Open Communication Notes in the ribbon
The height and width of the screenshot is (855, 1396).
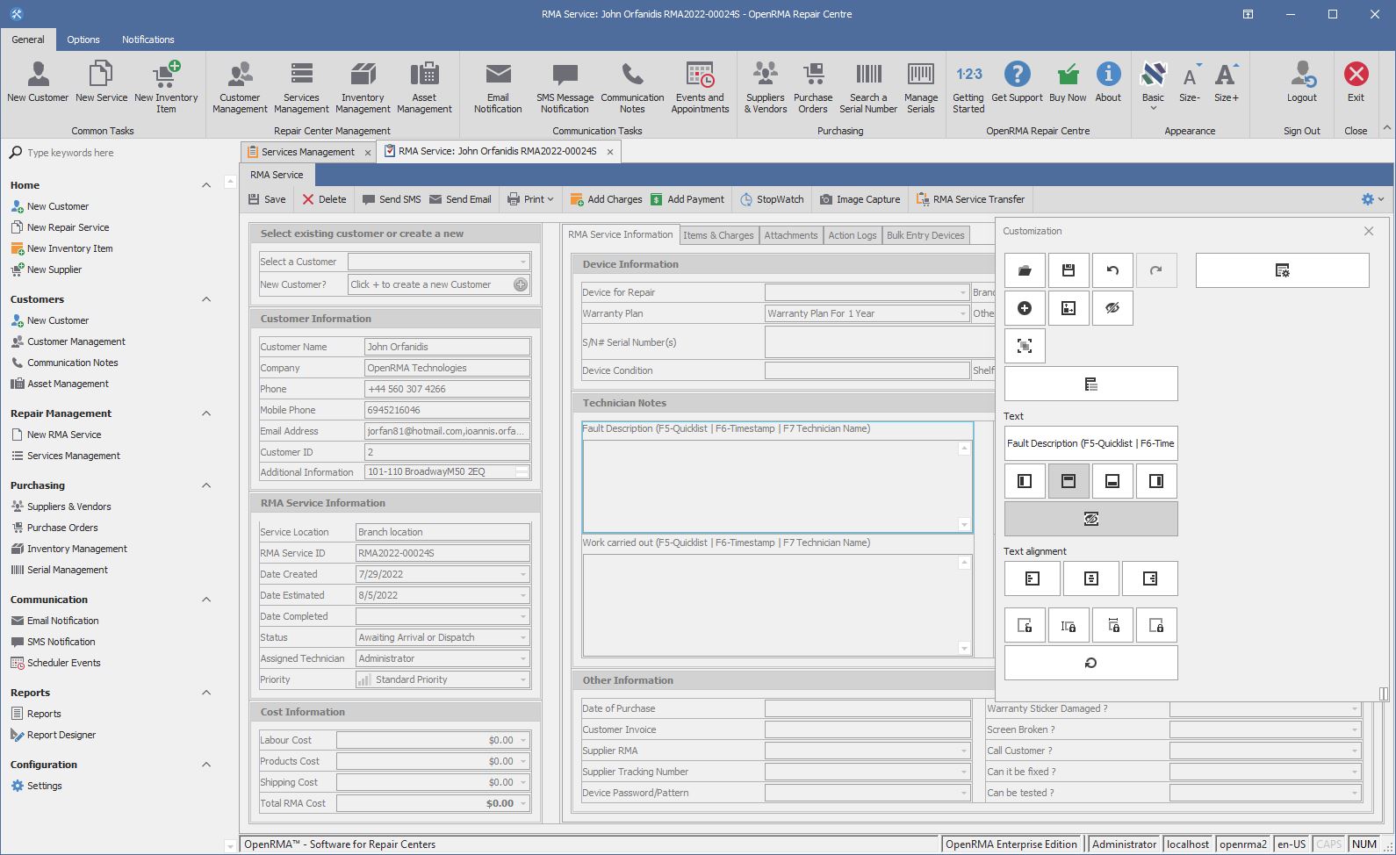(x=632, y=88)
